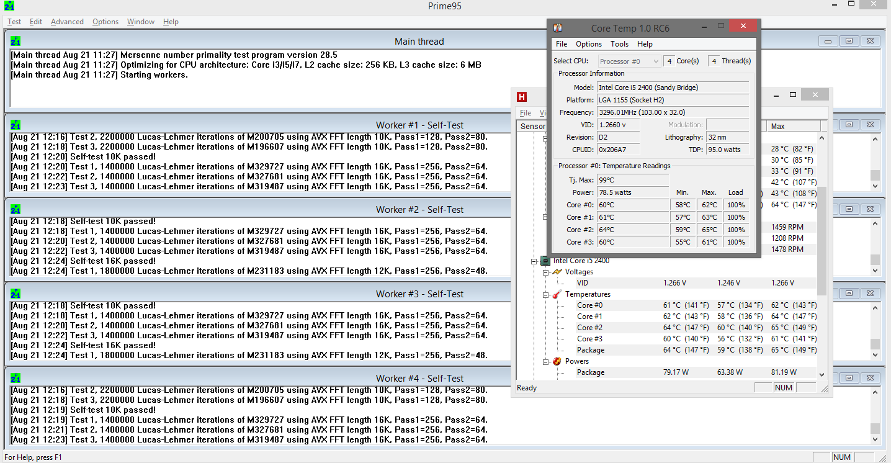Screen dimensions: 891x463
Task: Open the Tools menu in Core Temp
Action: tap(619, 44)
